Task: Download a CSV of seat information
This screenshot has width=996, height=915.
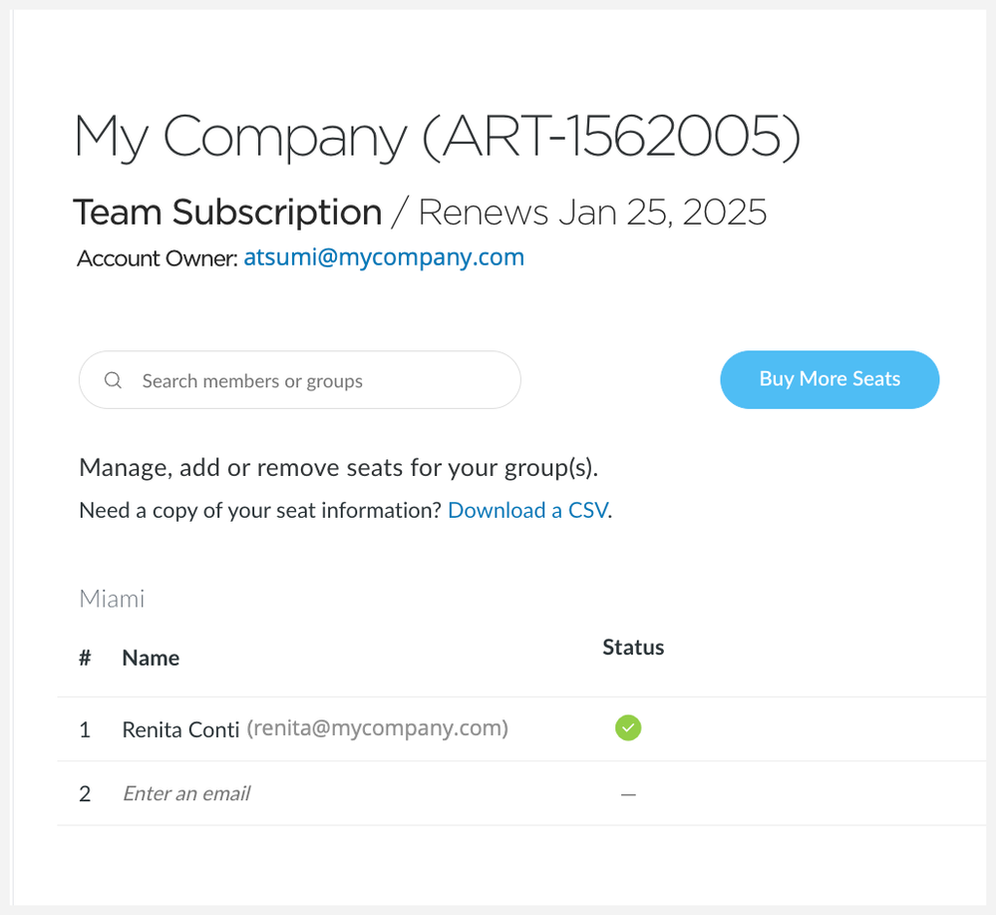Action: (x=527, y=510)
